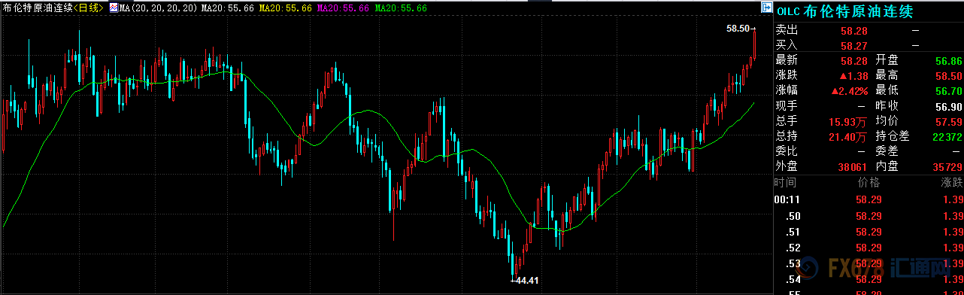Click the 持仓差 value 22372
The height and width of the screenshot is (295, 964).
[946, 136]
